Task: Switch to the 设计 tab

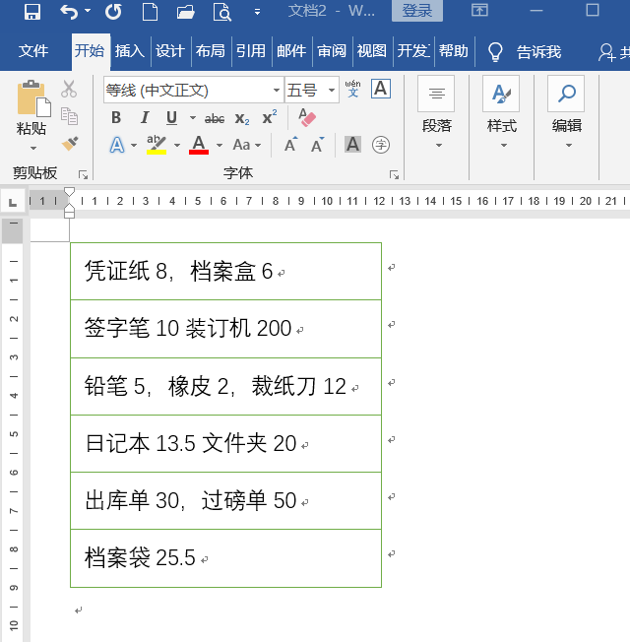Action: [170, 51]
